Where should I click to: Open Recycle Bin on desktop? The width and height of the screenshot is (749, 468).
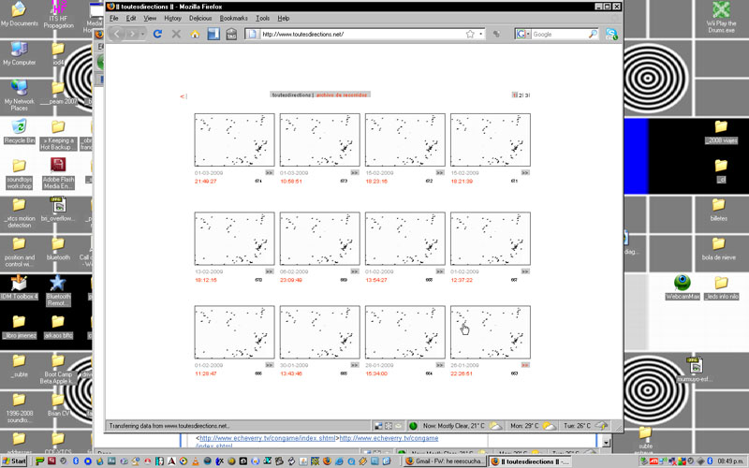[19, 126]
